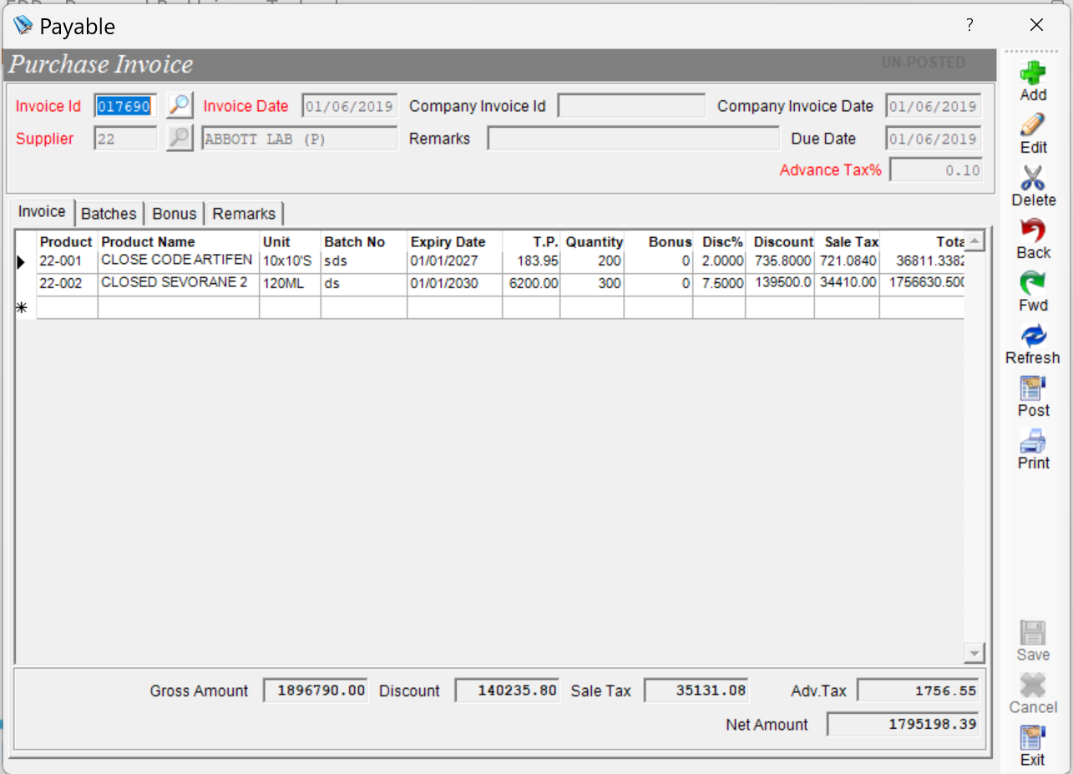Close the Payable window
Screen dimensions: 1073x774
(1036, 25)
